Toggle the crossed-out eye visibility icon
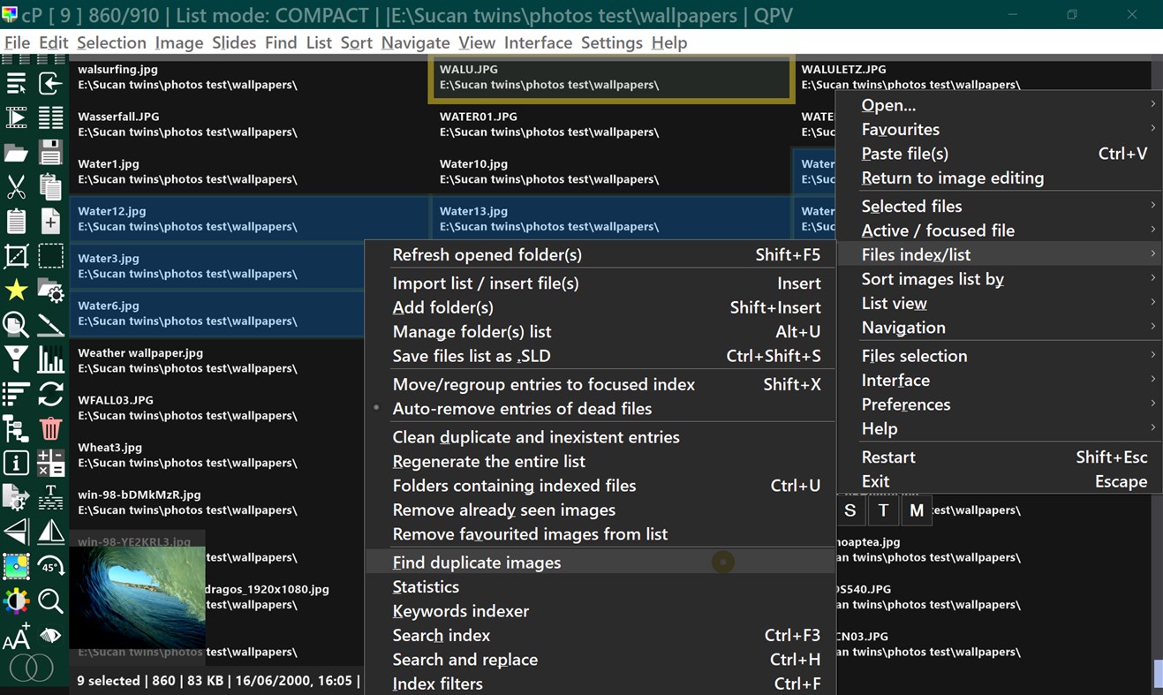 pyautogui.click(x=50, y=636)
